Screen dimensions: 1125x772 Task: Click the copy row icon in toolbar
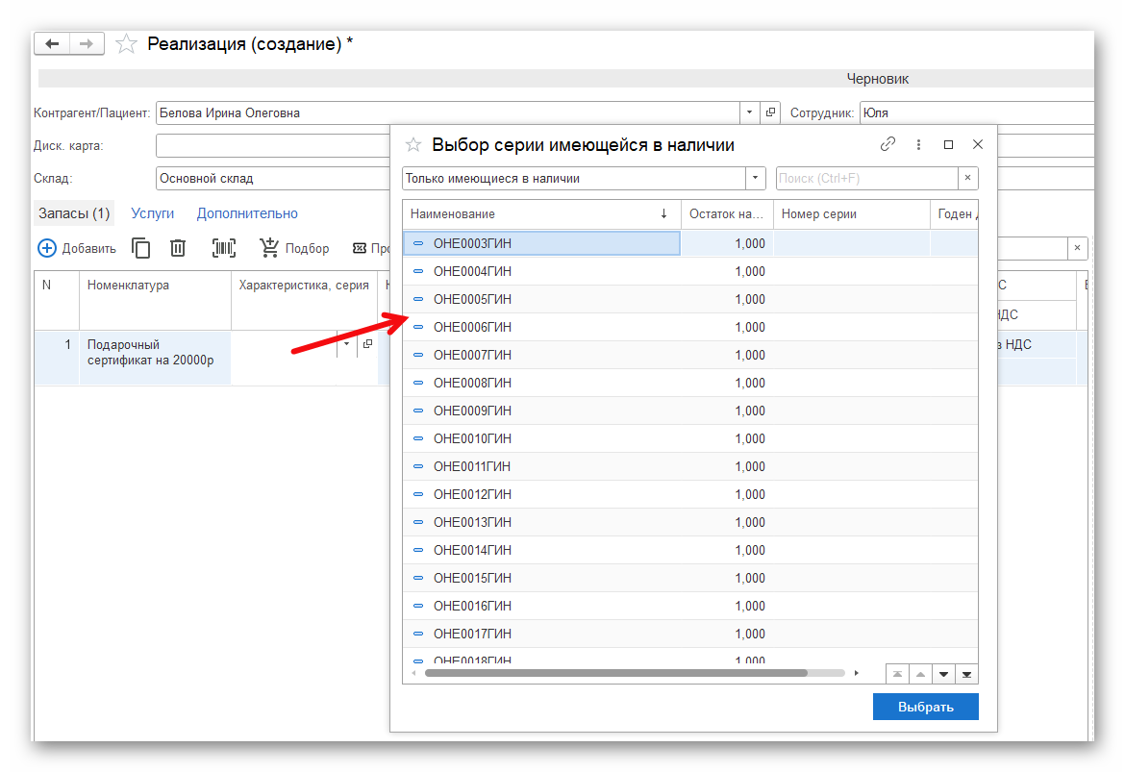141,248
